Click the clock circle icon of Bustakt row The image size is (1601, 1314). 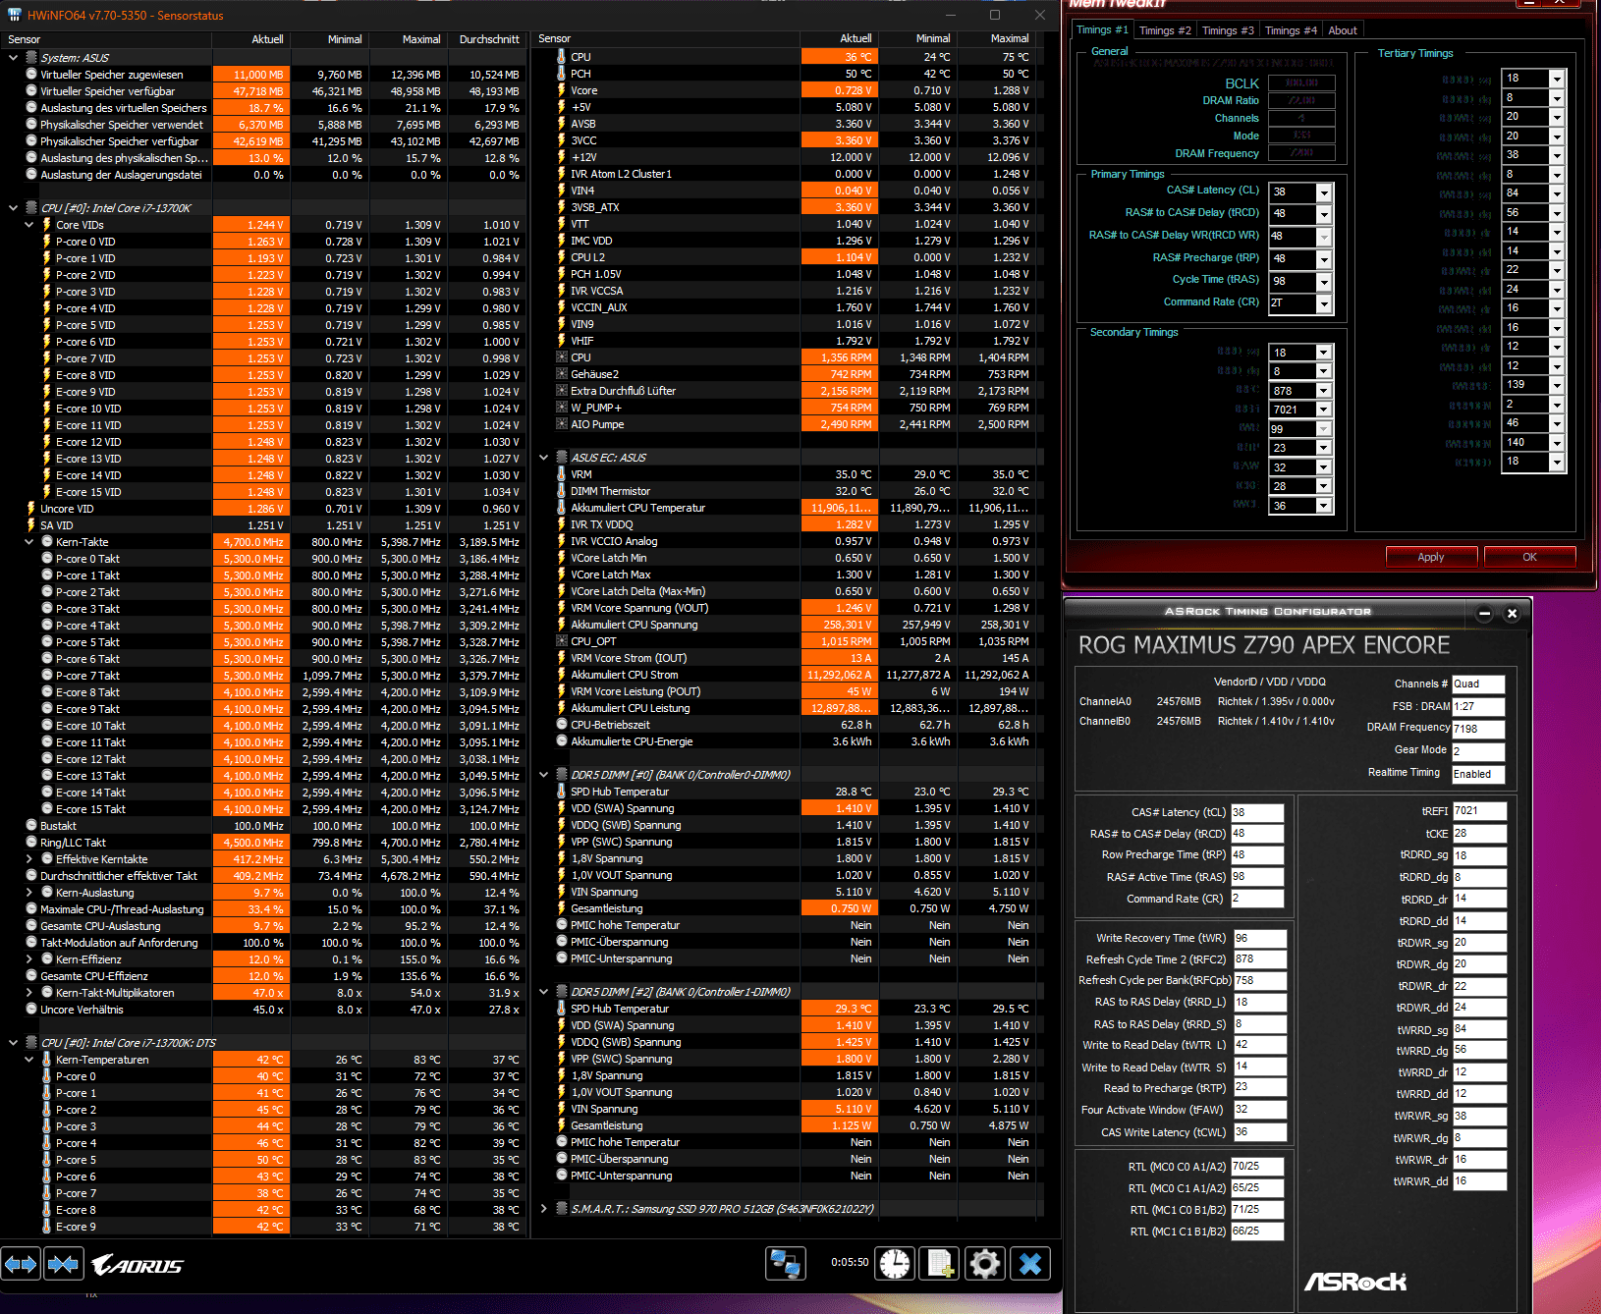click(30, 826)
